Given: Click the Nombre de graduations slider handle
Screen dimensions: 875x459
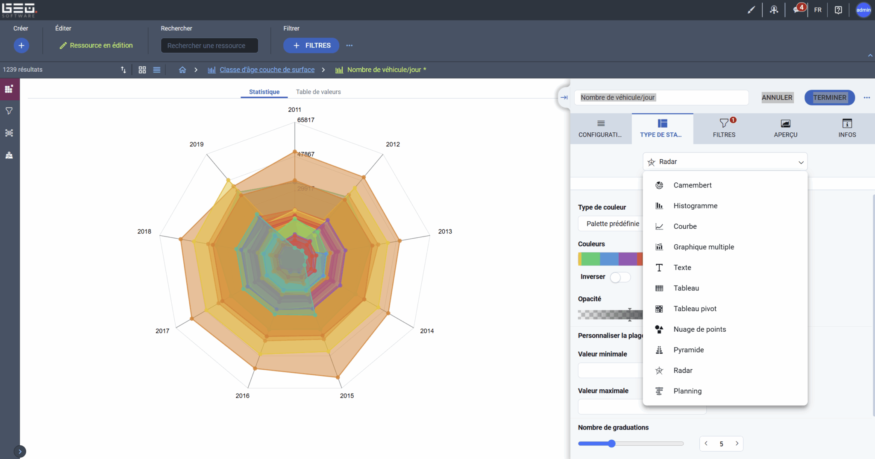Looking at the screenshot, I should 612,444.
